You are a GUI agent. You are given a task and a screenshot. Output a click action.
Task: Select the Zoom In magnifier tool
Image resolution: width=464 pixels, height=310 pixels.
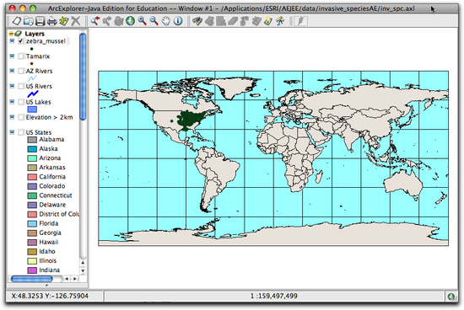coord(142,21)
